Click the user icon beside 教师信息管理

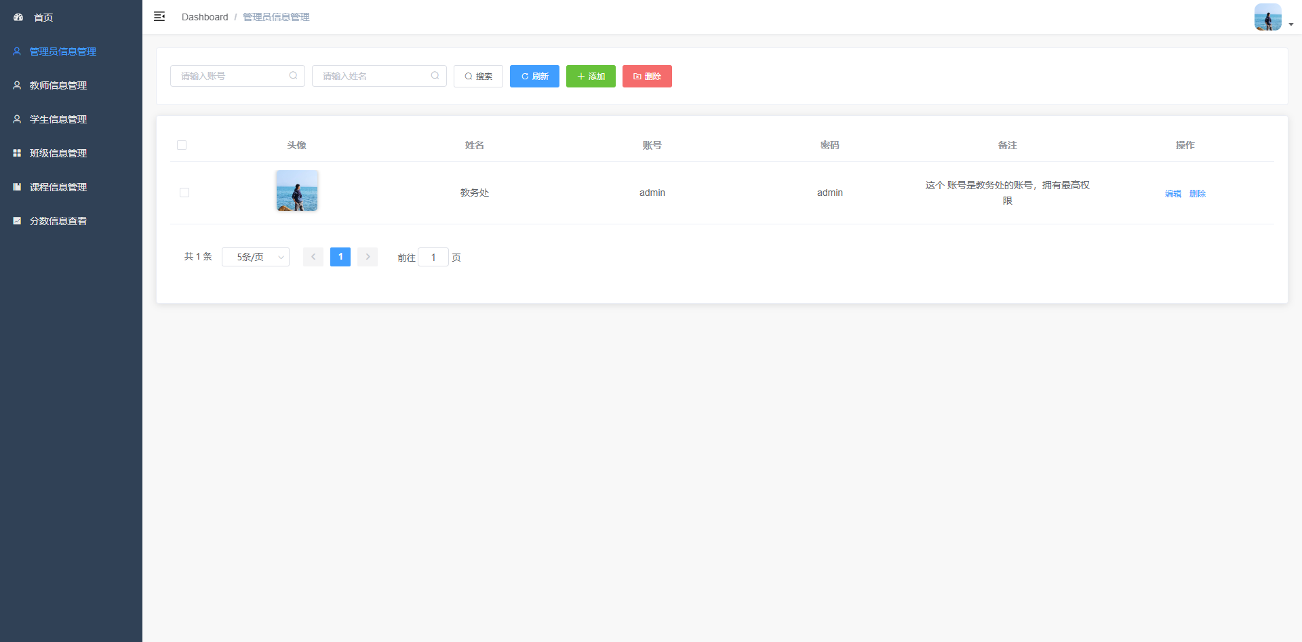[x=17, y=85]
